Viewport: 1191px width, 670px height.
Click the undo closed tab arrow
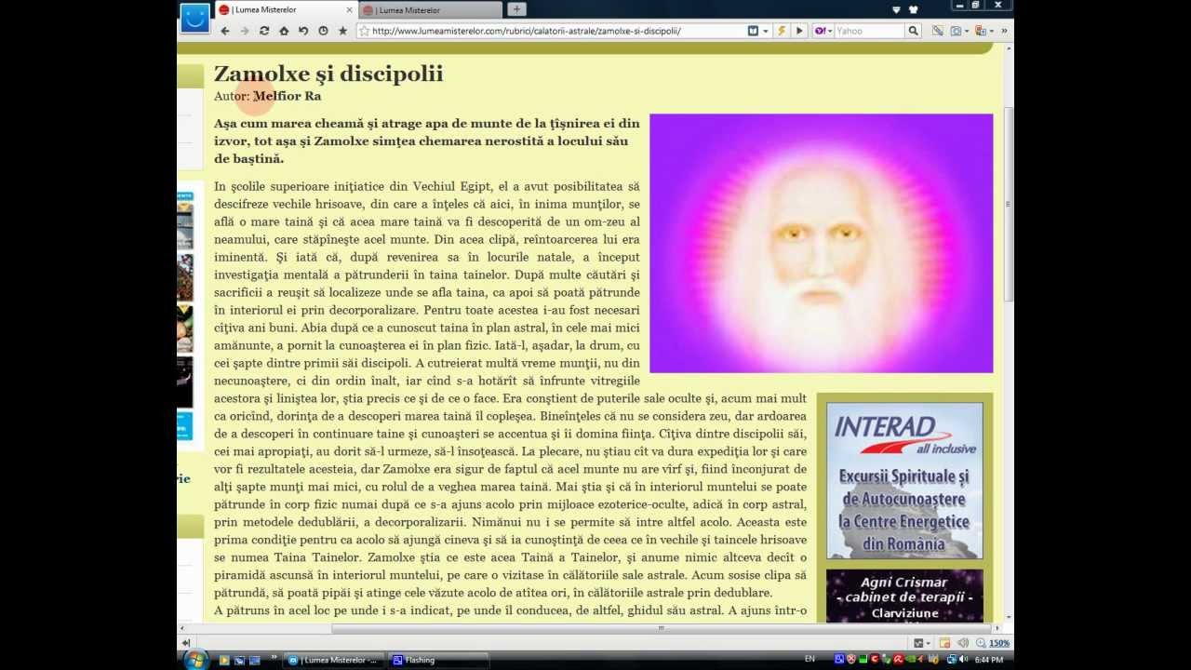[x=303, y=31]
